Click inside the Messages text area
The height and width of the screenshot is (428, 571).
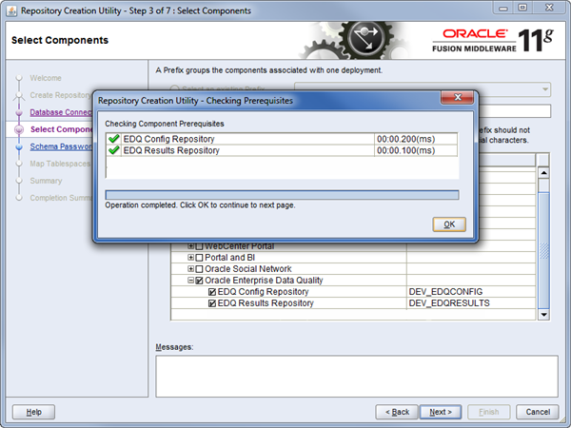pos(357,376)
